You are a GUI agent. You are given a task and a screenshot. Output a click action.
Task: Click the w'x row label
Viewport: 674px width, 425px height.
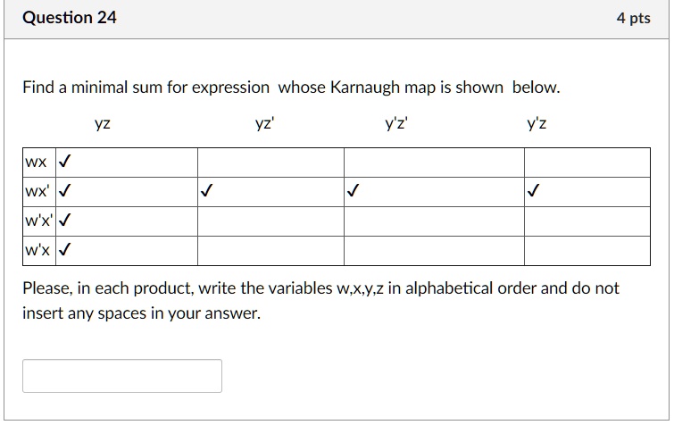pos(37,250)
